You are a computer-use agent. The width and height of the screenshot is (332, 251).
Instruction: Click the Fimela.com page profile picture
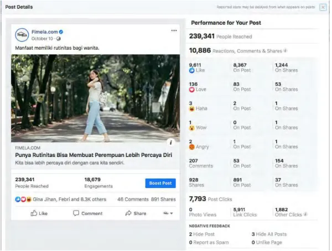click(x=22, y=35)
